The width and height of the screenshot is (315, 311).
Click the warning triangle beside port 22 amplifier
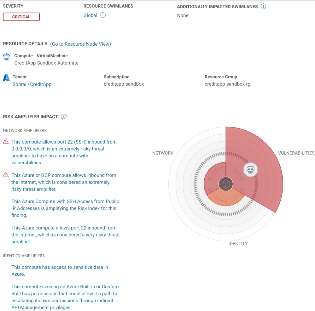click(x=5, y=141)
